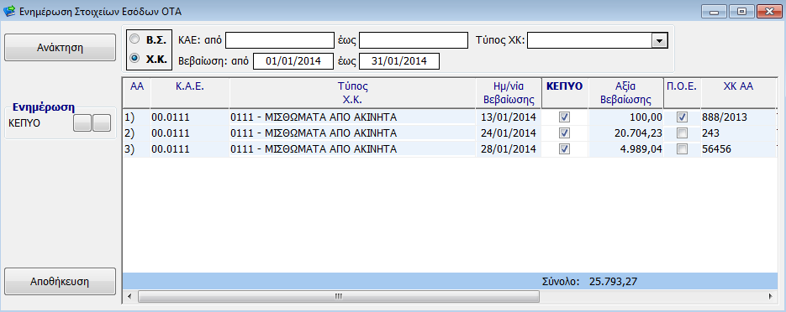Viewport: 786px width, 312px height.
Task: Uncheck ΚΕΠΥΟ for row dated 13/01/2014
Action: click(564, 117)
